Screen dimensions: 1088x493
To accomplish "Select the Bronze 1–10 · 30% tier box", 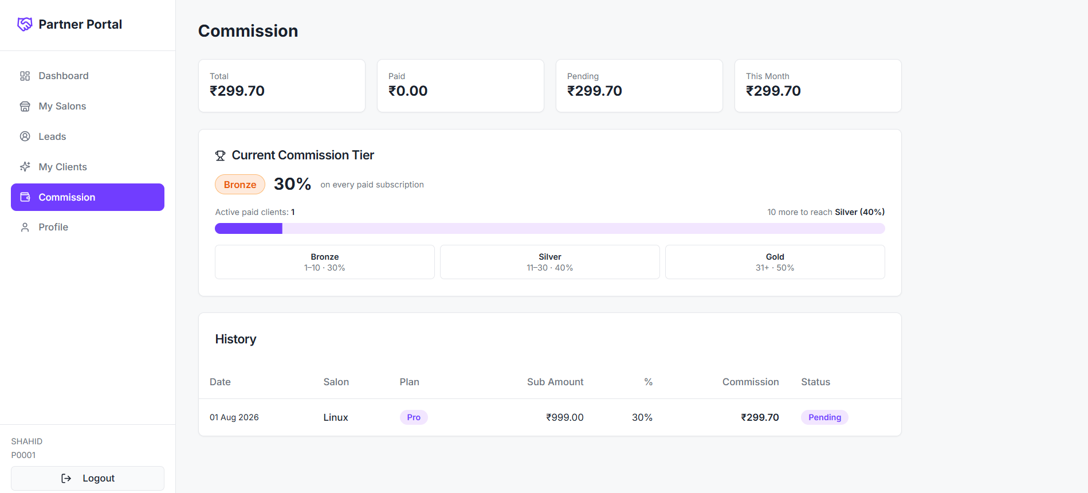I will 325,262.
